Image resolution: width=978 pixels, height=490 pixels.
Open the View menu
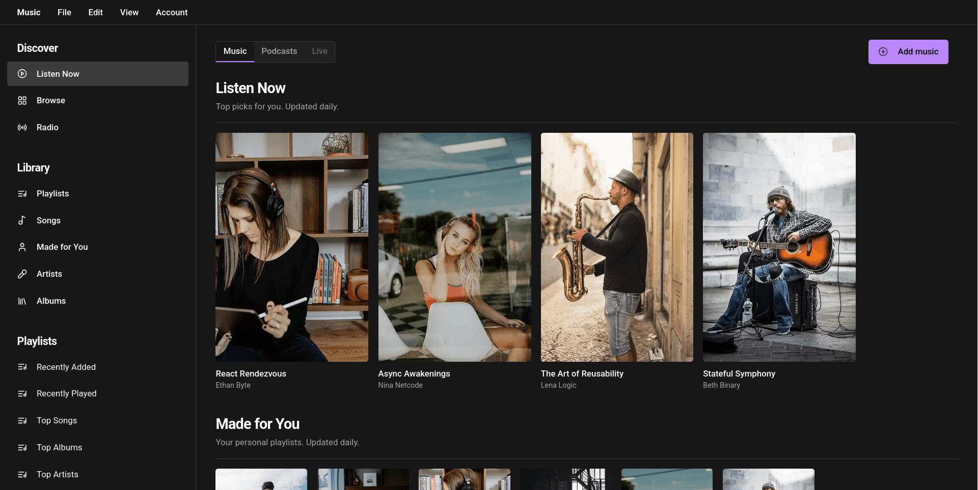[129, 12]
